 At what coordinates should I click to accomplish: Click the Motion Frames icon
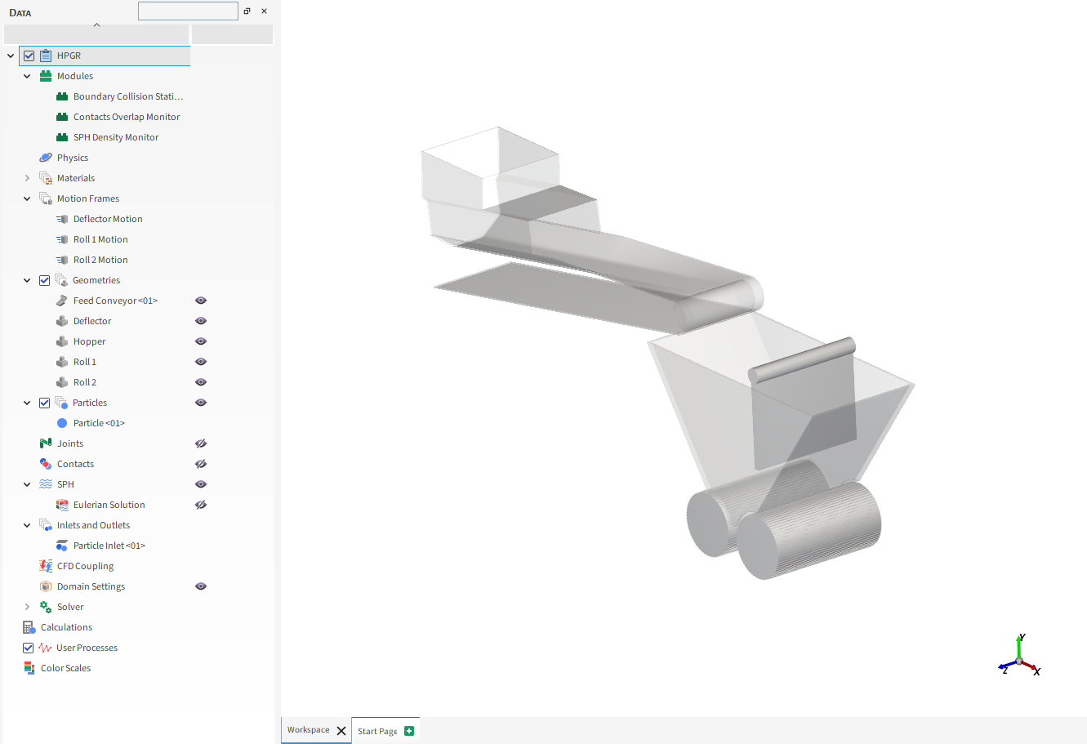coord(46,198)
